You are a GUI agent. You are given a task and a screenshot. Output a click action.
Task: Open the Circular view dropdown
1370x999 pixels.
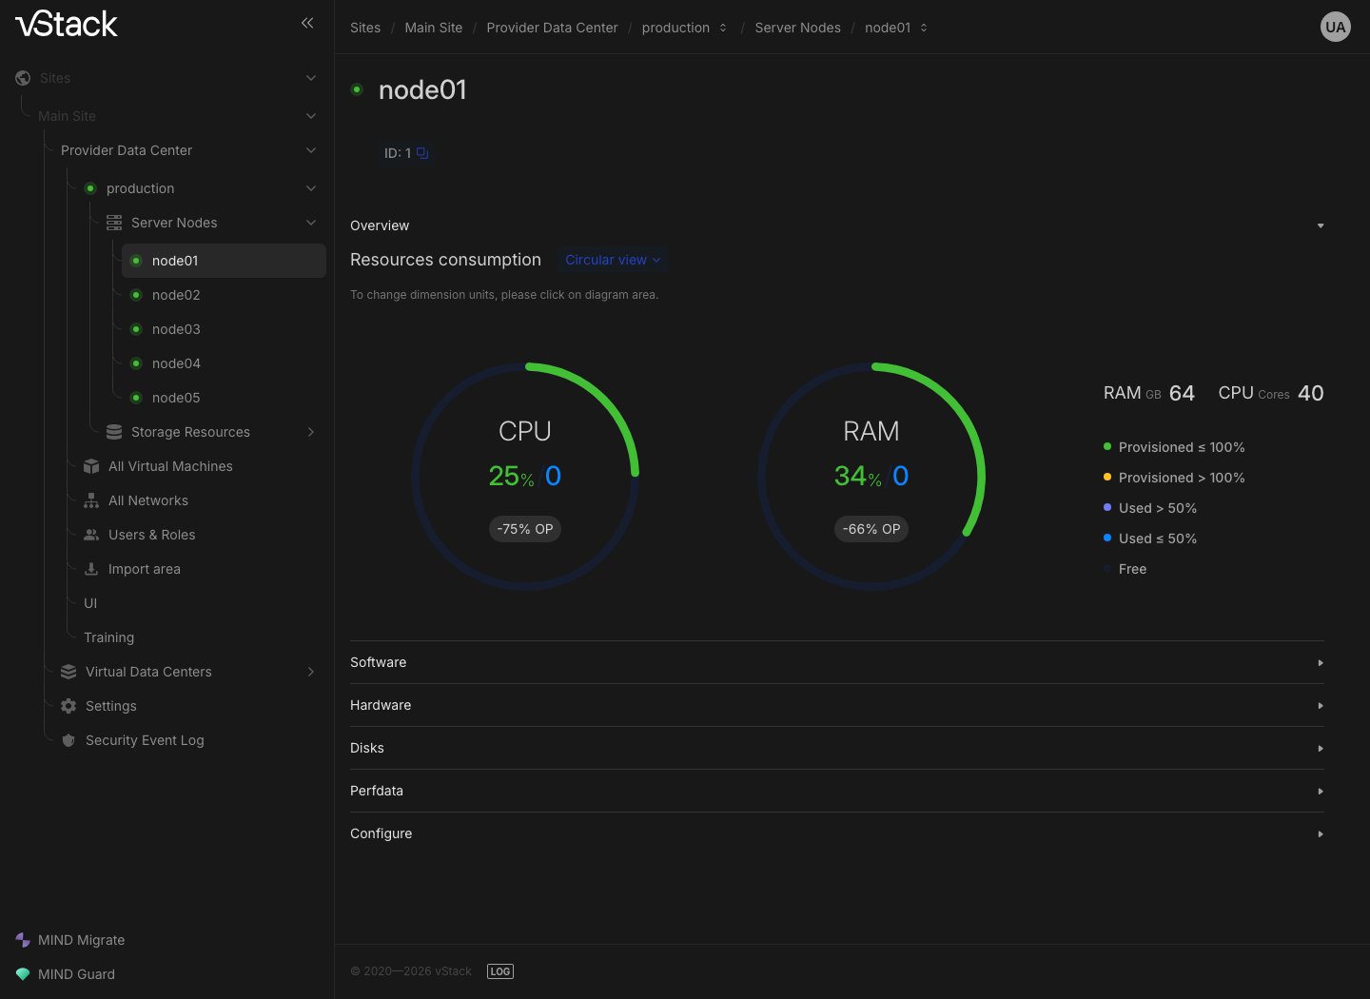(x=613, y=260)
